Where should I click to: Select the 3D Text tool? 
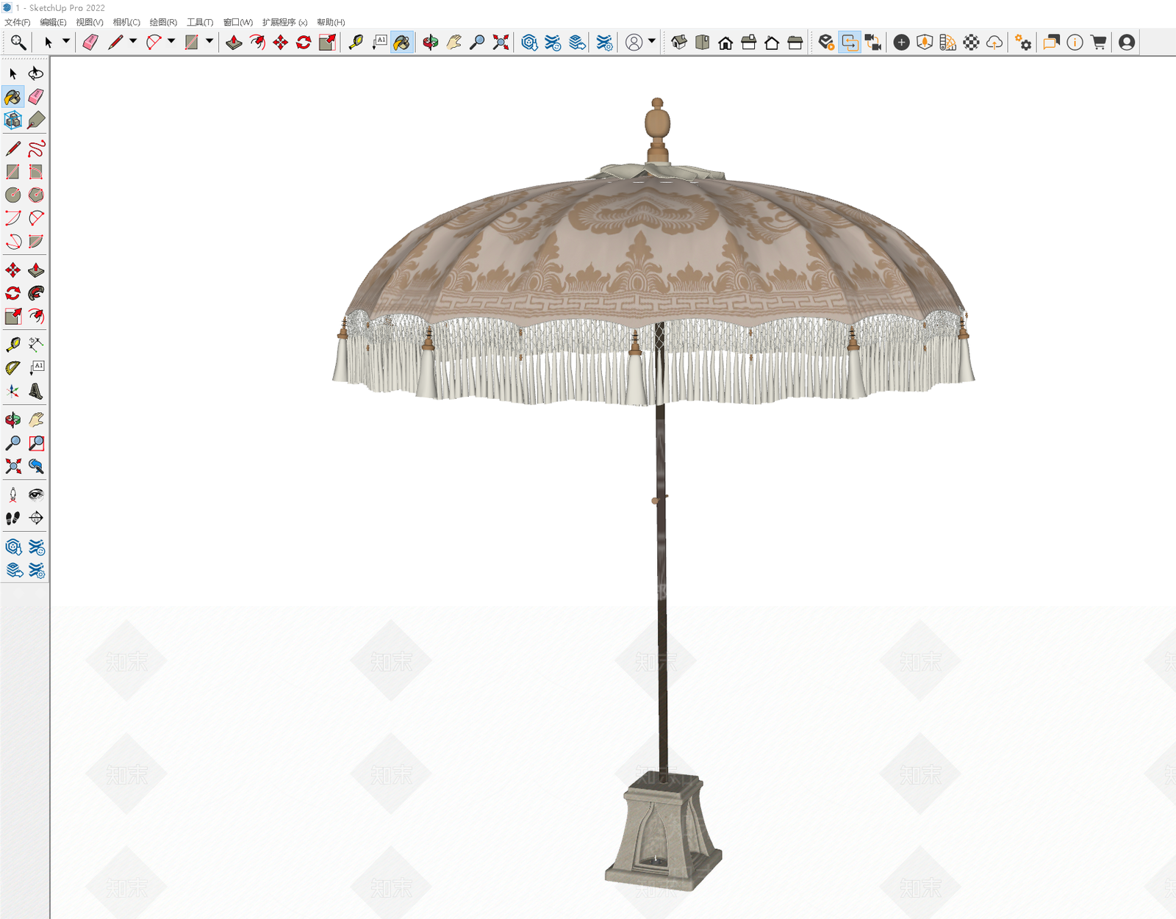click(35, 391)
